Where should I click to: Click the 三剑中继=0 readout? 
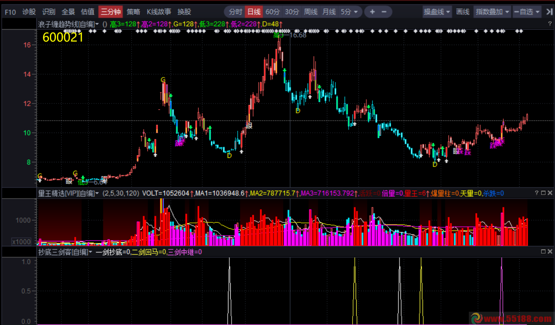[184, 252]
